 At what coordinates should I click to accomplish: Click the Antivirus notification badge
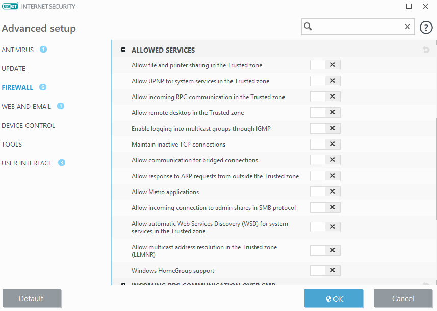click(43, 50)
